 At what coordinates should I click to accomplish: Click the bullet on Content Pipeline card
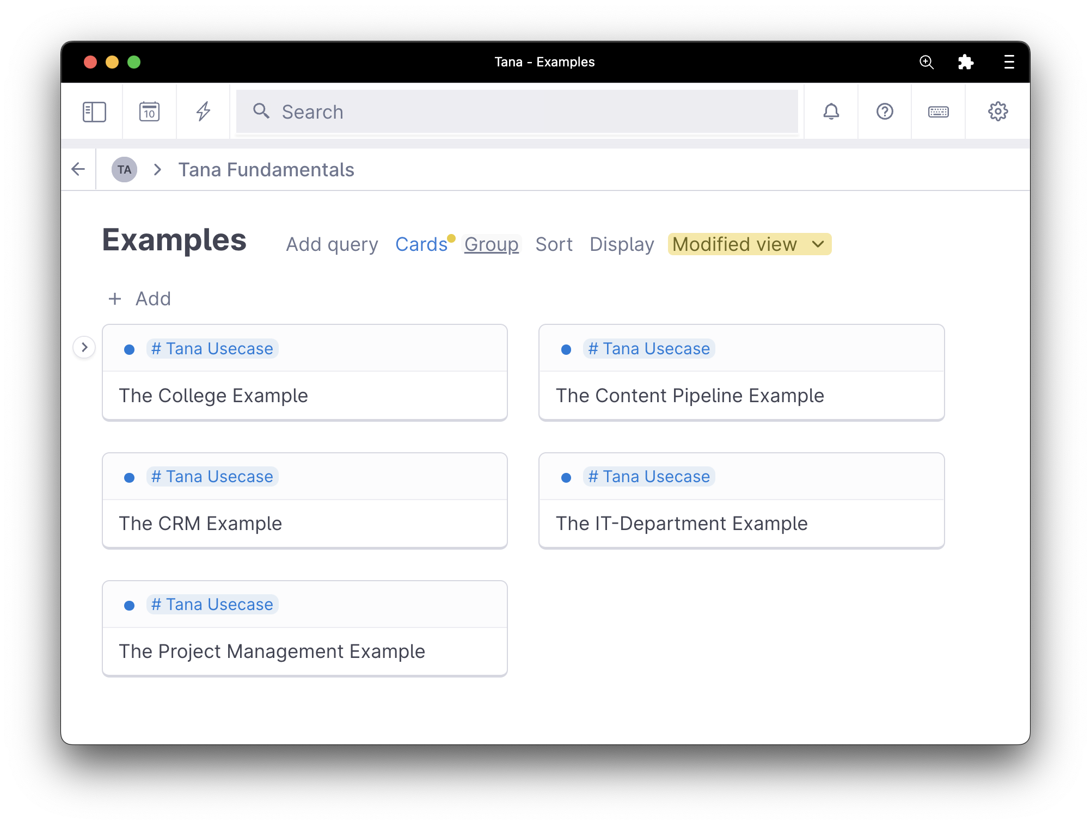click(566, 349)
